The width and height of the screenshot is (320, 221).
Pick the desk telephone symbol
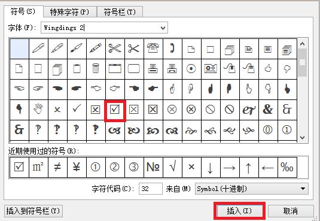point(153,49)
